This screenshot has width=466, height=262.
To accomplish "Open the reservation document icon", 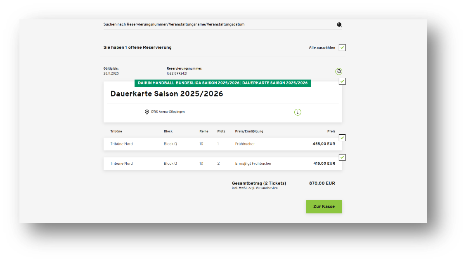I will [338, 71].
